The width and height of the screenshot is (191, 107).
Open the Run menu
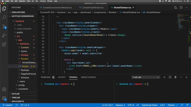tap(37, 1)
